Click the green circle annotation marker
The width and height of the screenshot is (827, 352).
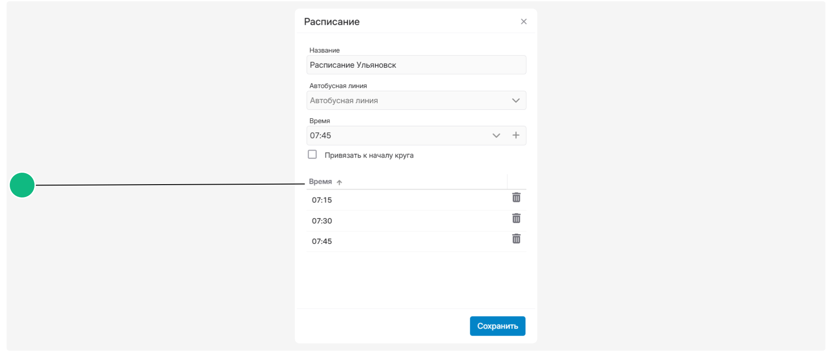(22, 185)
